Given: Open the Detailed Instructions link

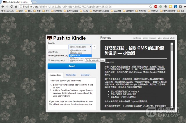Looking at the screenshot, I should tap(83, 102).
